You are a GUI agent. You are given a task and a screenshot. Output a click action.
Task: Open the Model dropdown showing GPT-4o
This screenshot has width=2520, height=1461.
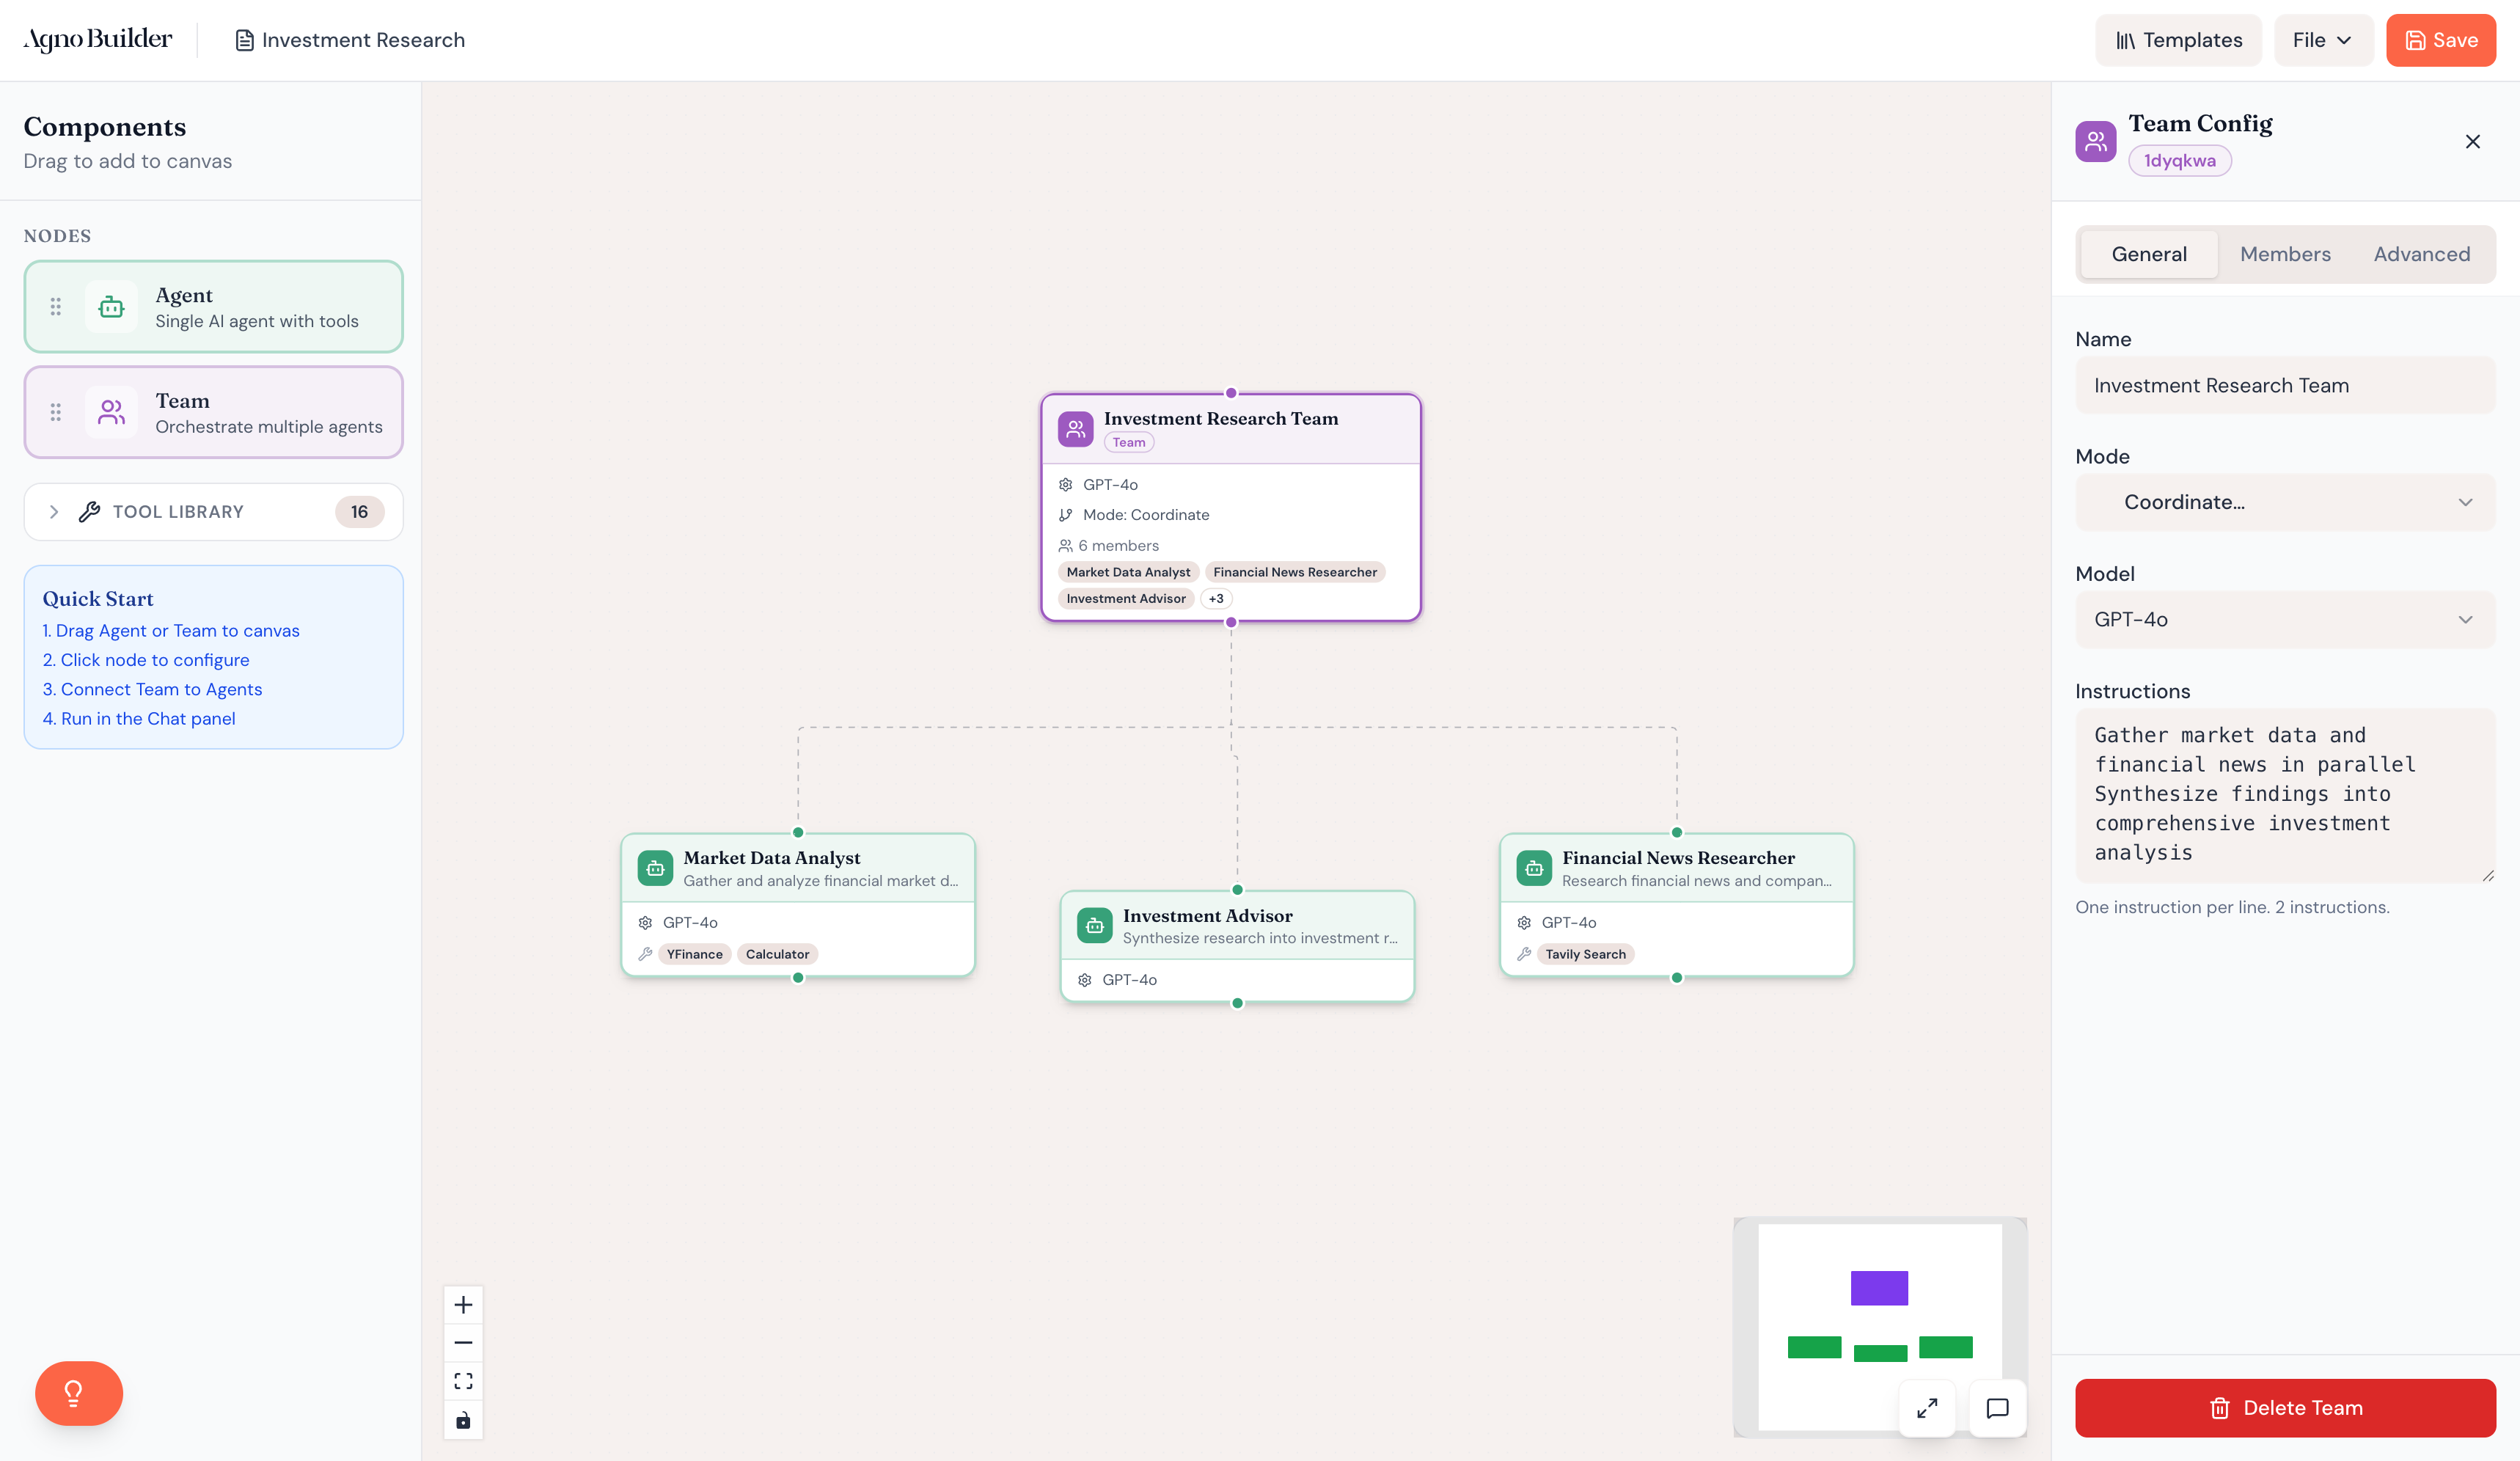tap(2284, 619)
